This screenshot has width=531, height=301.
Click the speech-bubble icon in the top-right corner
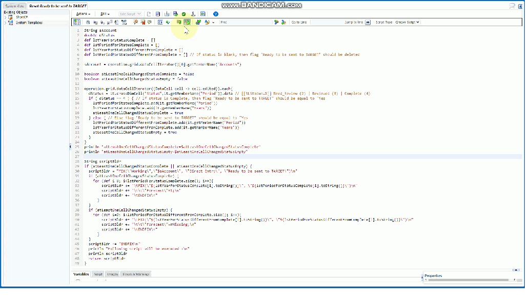[512, 6]
